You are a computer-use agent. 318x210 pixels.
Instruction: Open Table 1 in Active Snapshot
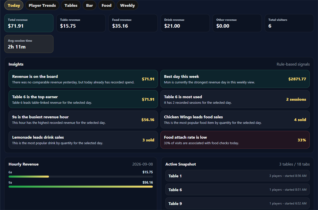pyautogui.click(x=237, y=176)
